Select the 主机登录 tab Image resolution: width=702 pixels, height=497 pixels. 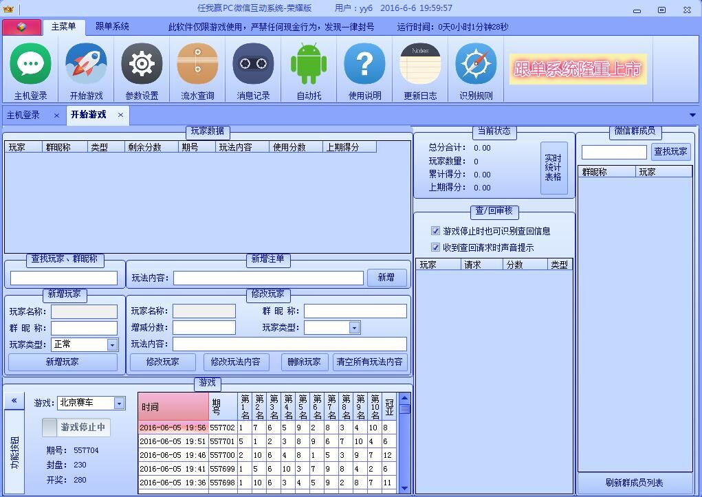(24, 115)
